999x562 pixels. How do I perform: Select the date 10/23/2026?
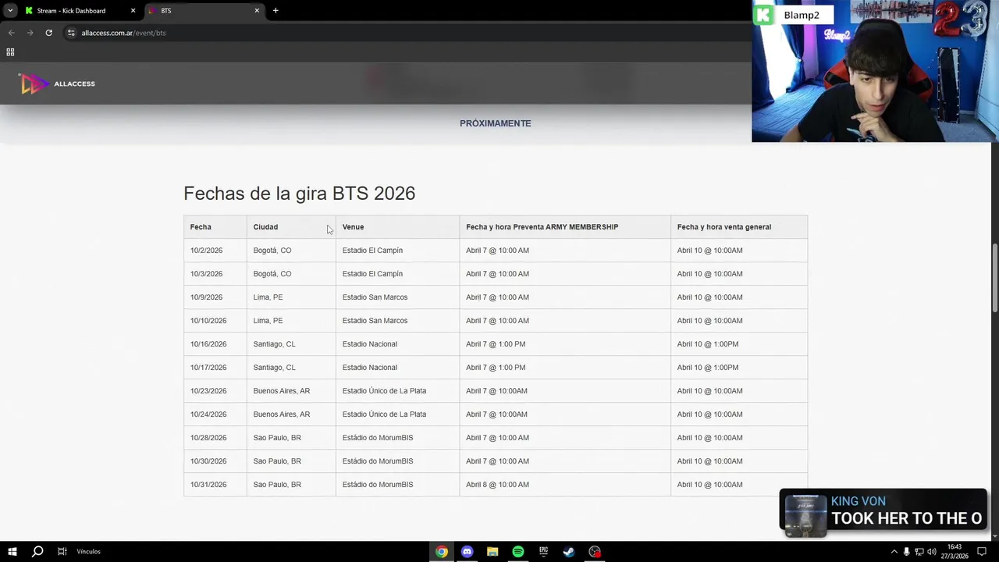pyautogui.click(x=208, y=391)
